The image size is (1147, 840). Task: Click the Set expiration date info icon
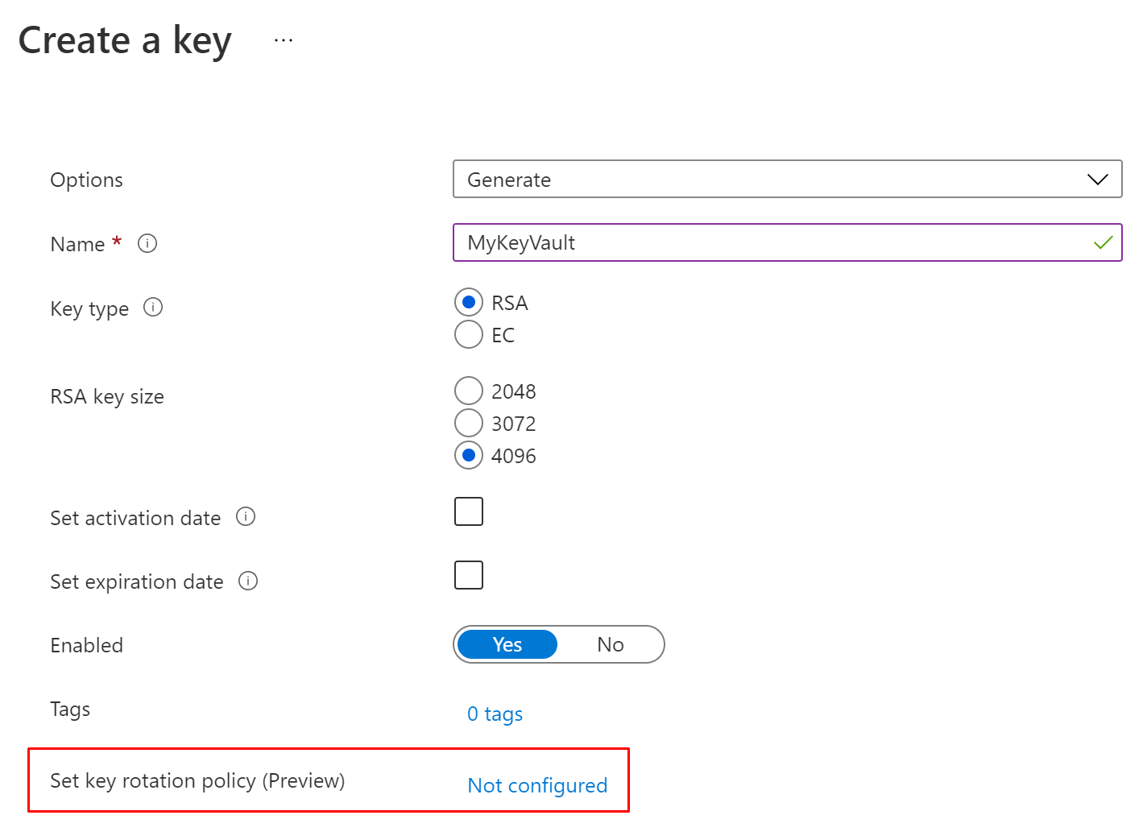[248, 581]
